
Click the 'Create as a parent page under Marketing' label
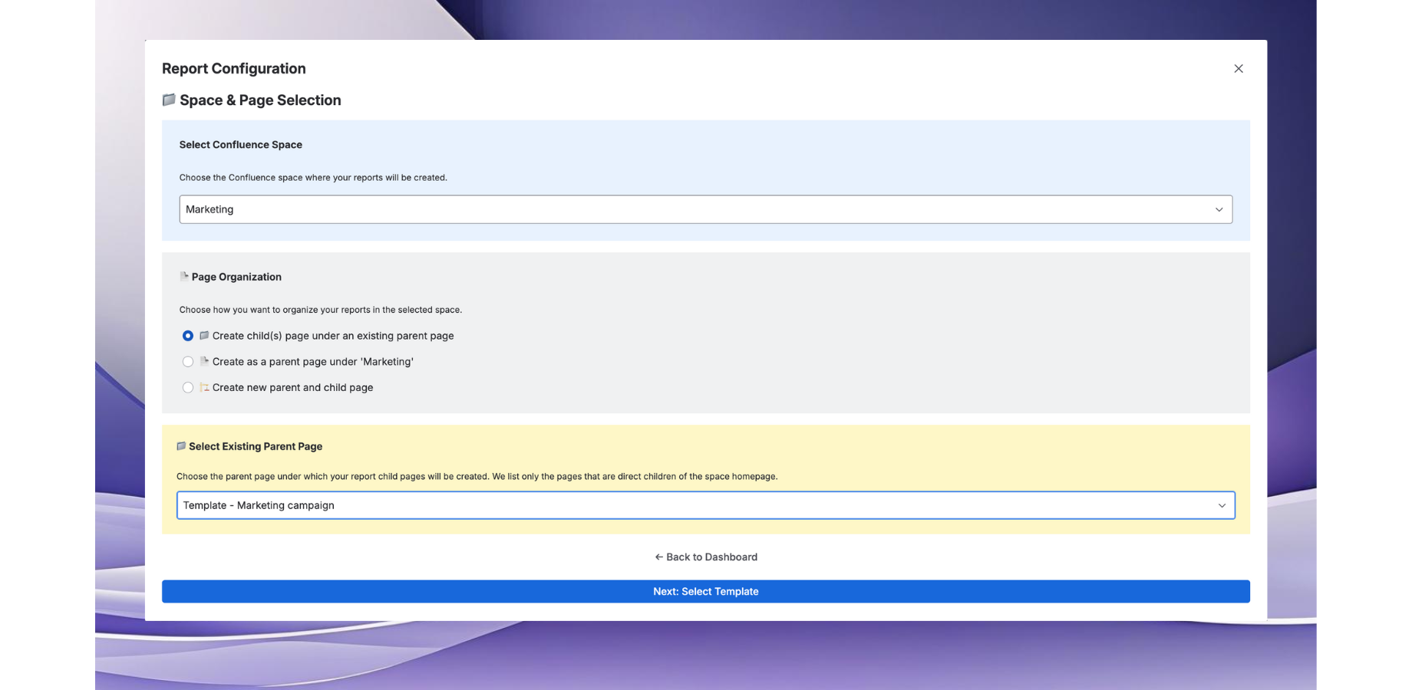click(x=312, y=362)
